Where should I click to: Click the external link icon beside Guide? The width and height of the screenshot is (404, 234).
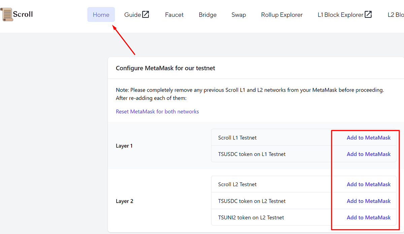click(145, 14)
